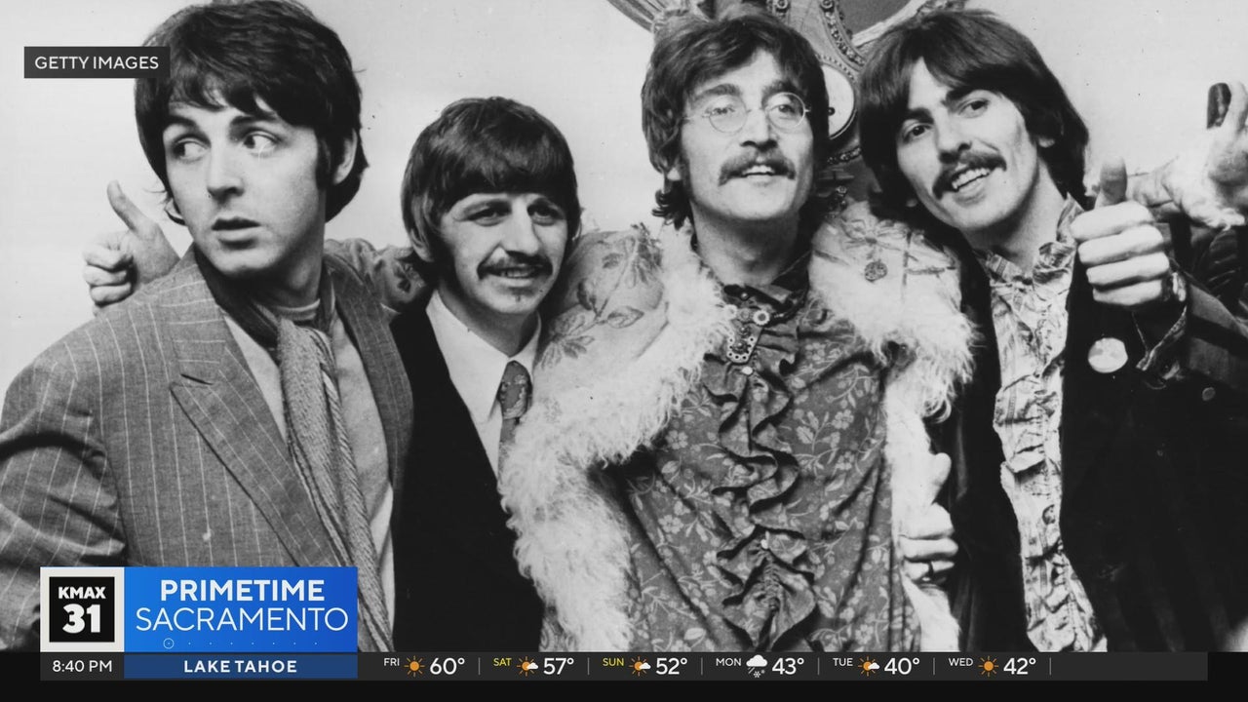
Task: Click the round badge pinned on dark jacket
Action: click(1107, 356)
